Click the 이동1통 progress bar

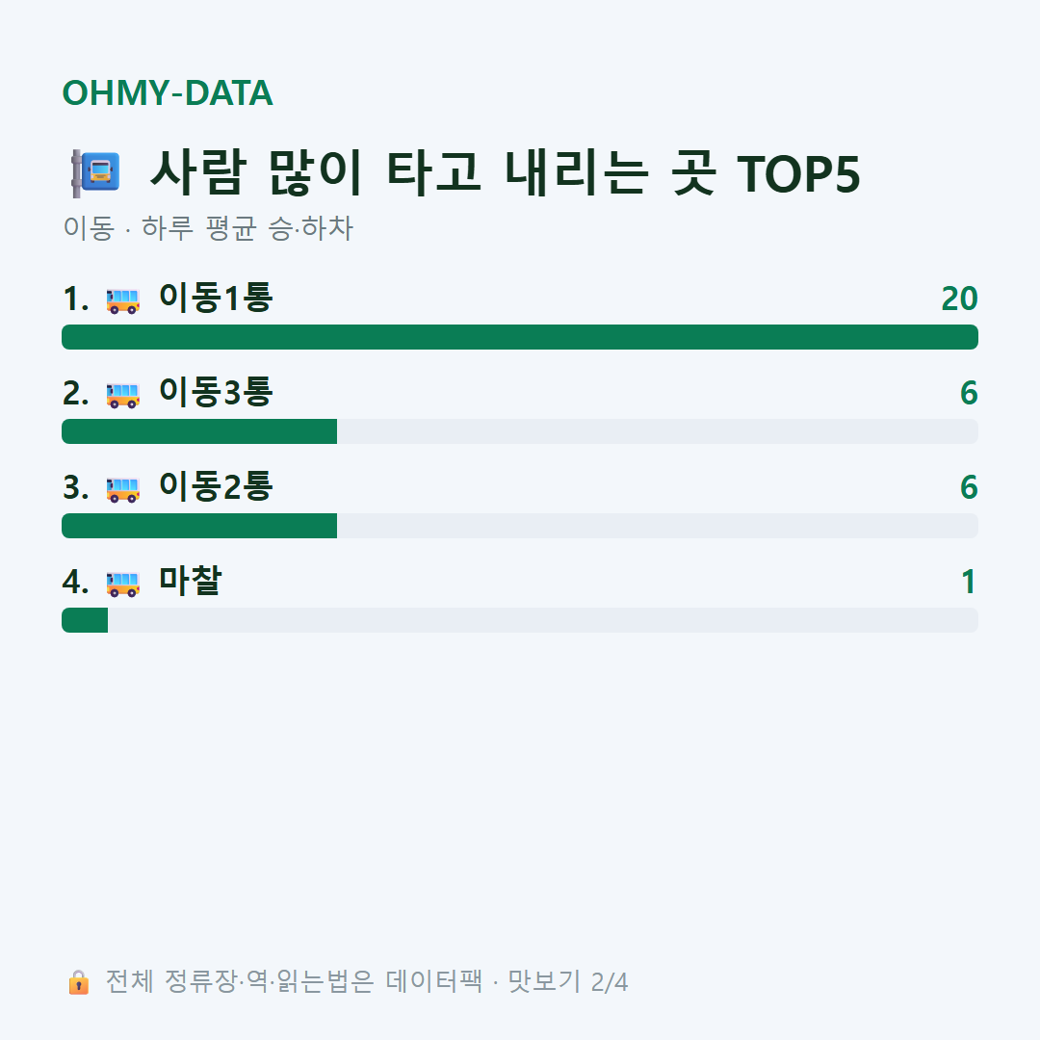pyautogui.click(x=520, y=337)
